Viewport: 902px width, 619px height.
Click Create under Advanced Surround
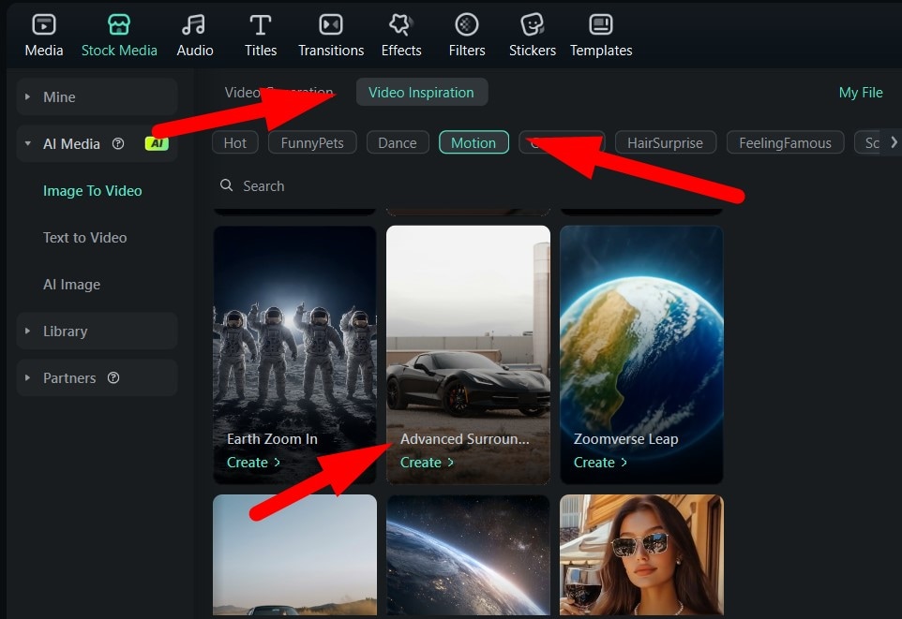[427, 462]
